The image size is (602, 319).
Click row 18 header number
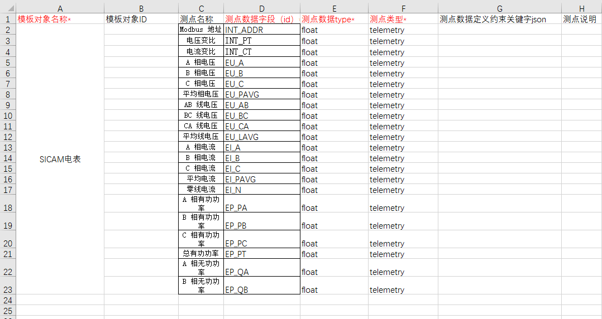8,207
